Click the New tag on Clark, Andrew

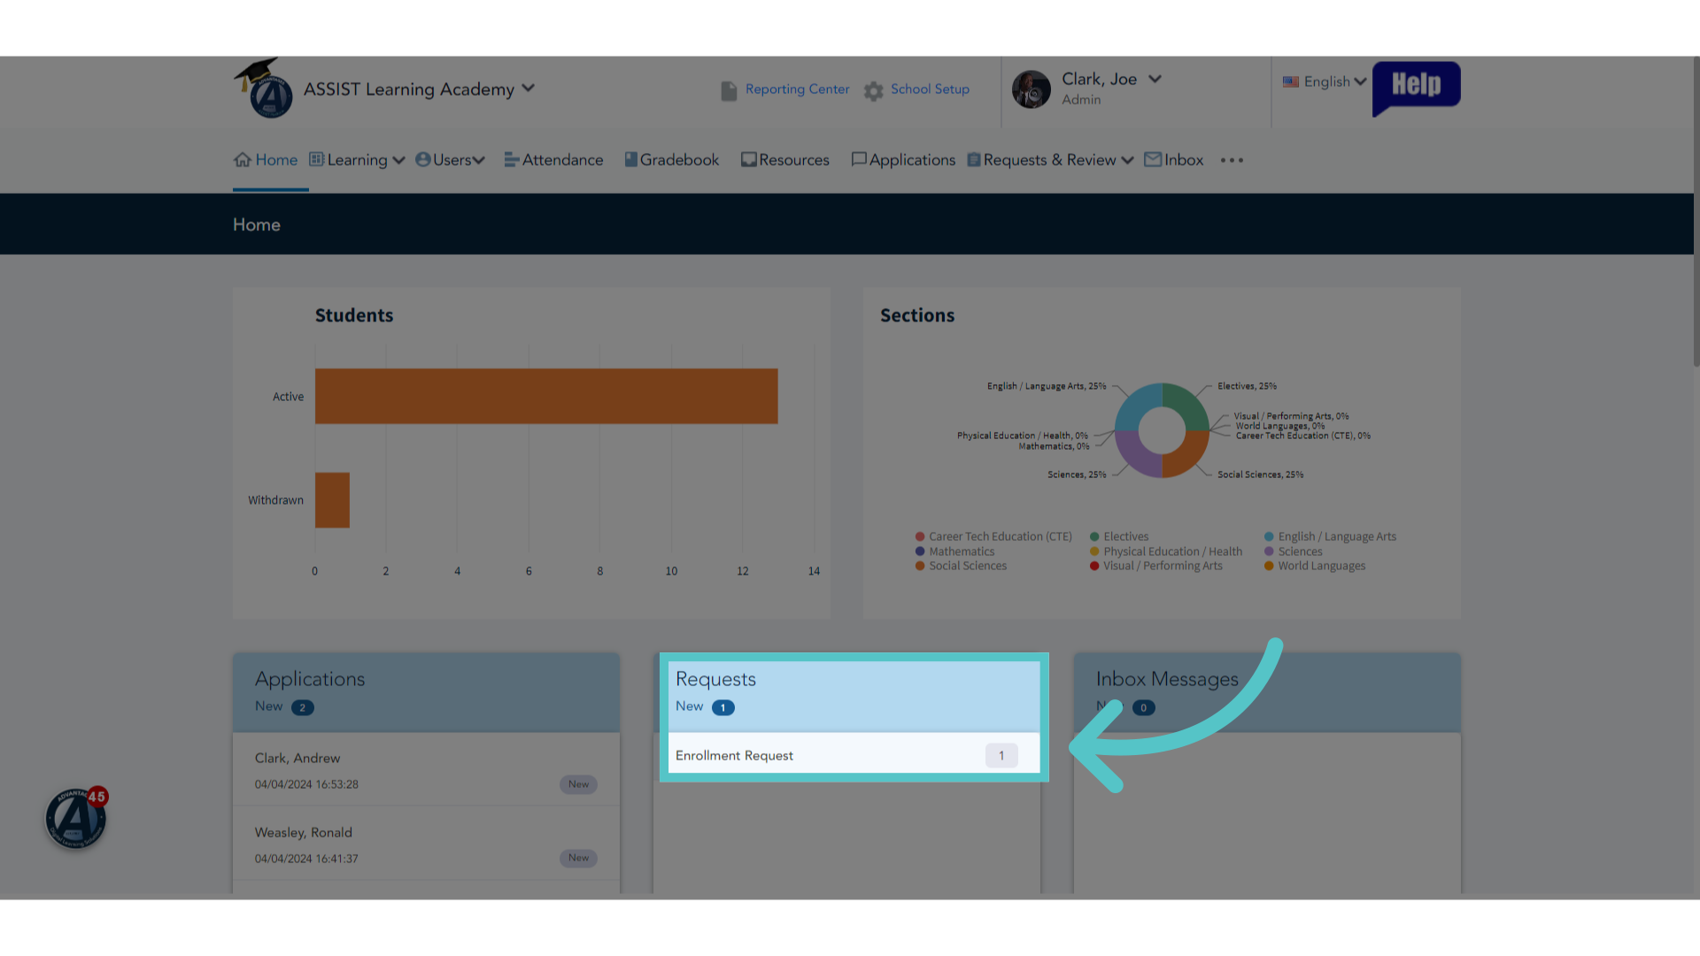click(x=578, y=784)
